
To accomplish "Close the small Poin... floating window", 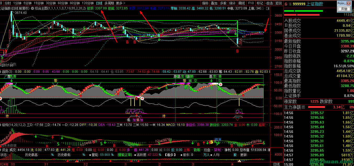I will (349, 3).
